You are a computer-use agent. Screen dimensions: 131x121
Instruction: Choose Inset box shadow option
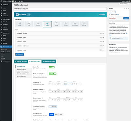click(56, 114)
